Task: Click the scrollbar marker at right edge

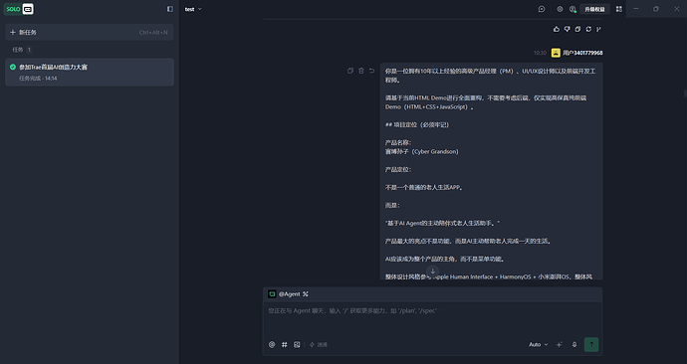Action: point(685,93)
